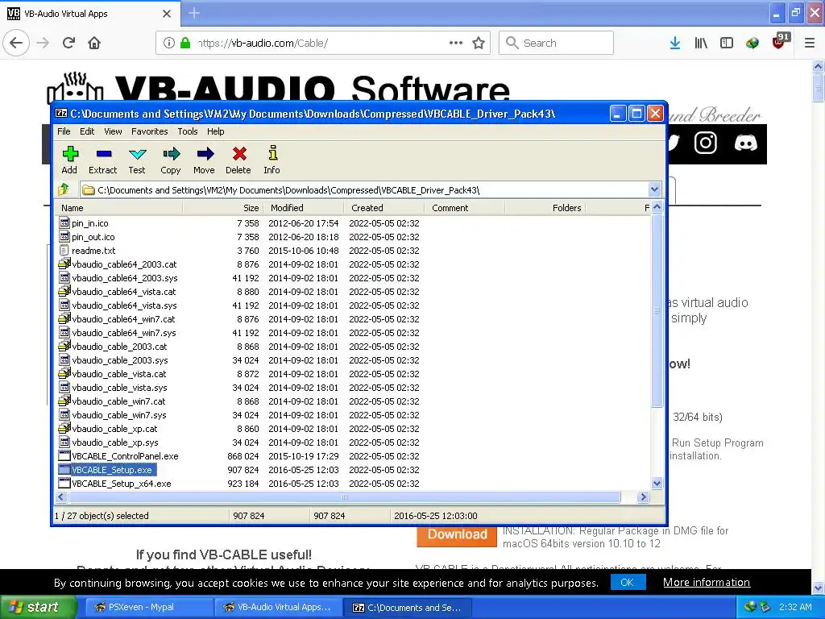Accept cookies with the OK button
The image size is (825, 619).
(628, 582)
